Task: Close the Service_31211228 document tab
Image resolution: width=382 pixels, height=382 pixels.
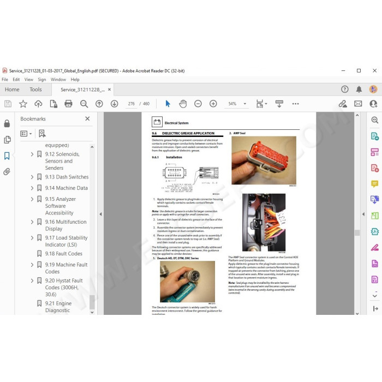Action: click(x=109, y=89)
